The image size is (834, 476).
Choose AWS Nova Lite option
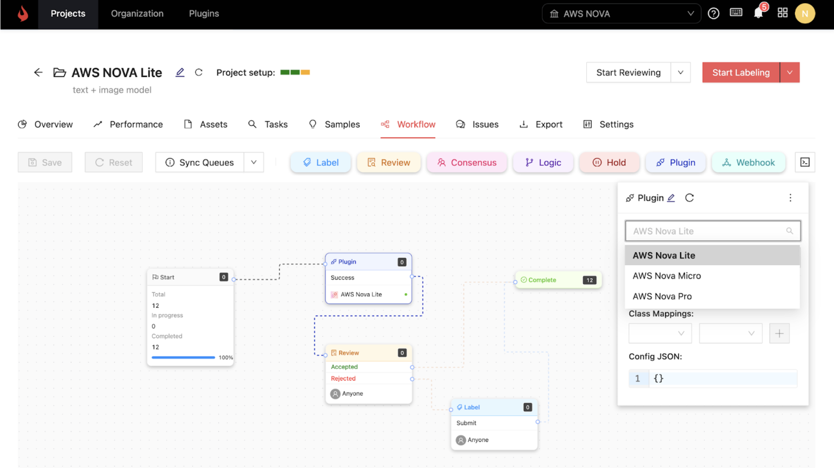point(712,255)
